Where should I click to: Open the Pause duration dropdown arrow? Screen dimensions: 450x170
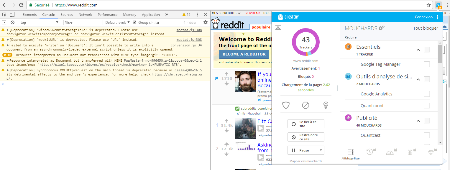click(x=321, y=150)
